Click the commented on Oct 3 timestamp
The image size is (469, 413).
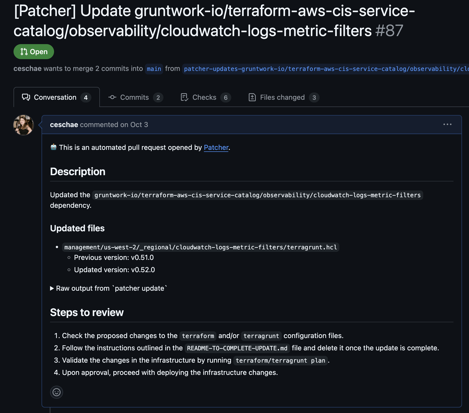click(x=114, y=125)
